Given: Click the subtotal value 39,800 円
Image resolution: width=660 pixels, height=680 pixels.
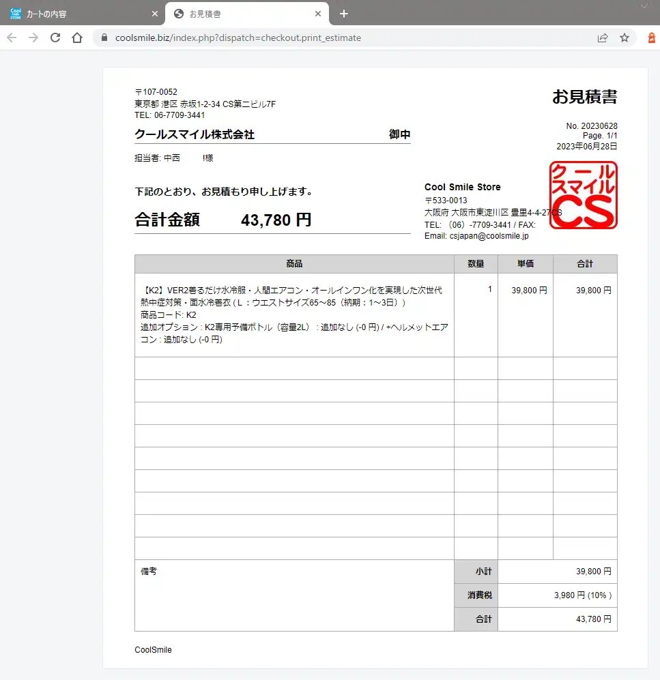Looking at the screenshot, I should tap(593, 572).
